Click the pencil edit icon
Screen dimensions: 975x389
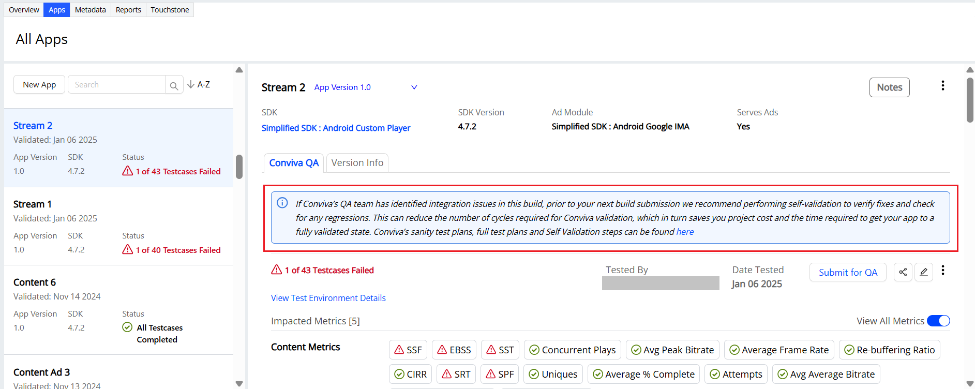click(x=923, y=272)
